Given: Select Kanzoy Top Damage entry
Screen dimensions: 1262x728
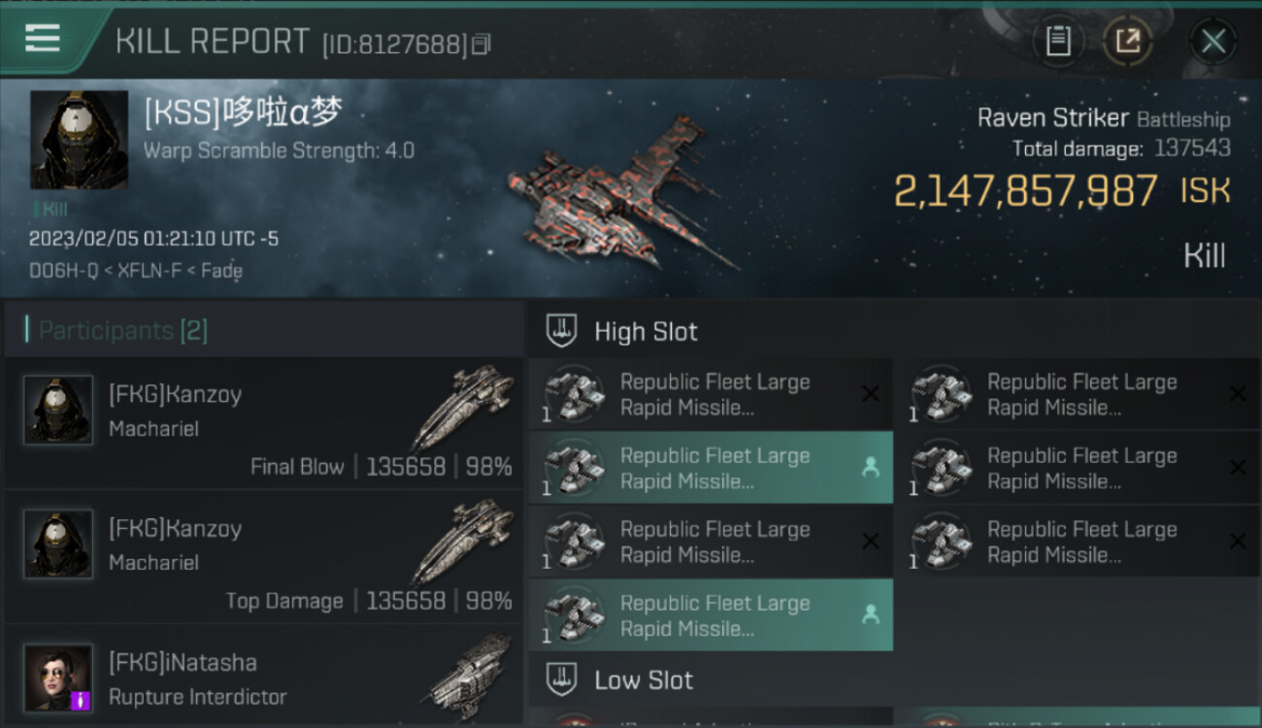Looking at the screenshot, I should tap(264, 557).
